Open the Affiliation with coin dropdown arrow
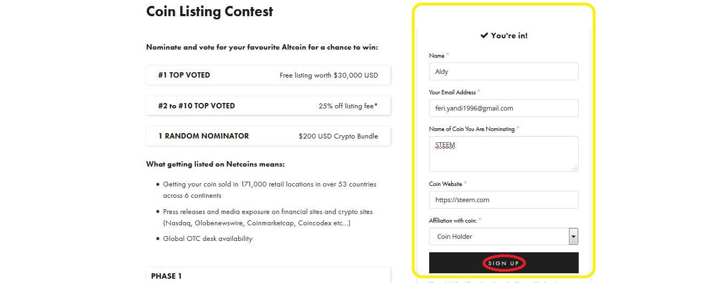This screenshot has height=283, width=725. pyautogui.click(x=573, y=236)
